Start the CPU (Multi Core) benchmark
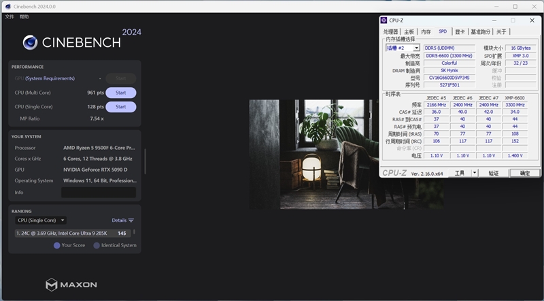Screen dimensions: 544x301 point(120,93)
